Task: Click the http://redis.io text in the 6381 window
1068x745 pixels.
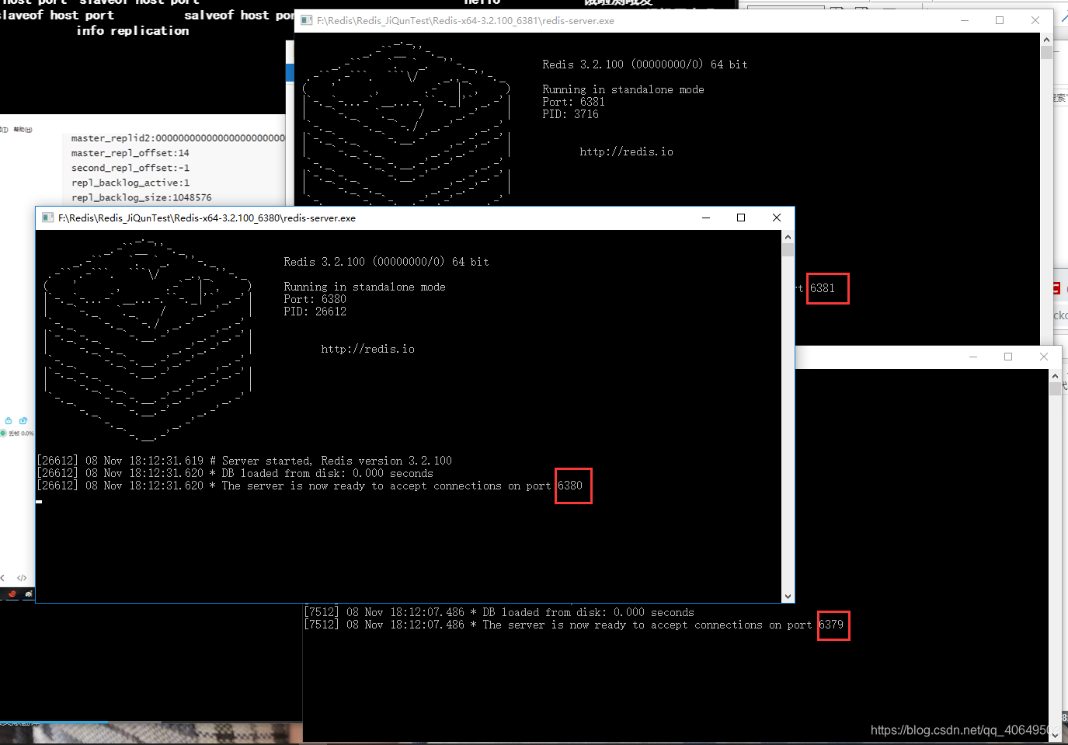Action: point(627,151)
